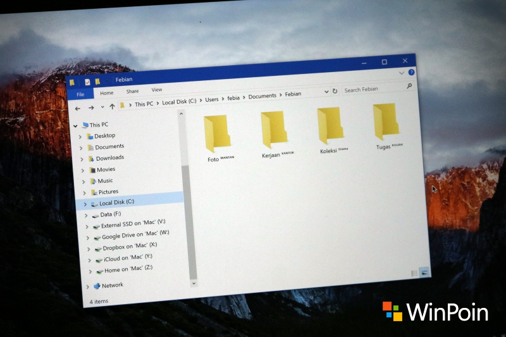Click Febian in address breadcrumb
Viewport: 506px width, 337px height.
pyautogui.click(x=293, y=94)
